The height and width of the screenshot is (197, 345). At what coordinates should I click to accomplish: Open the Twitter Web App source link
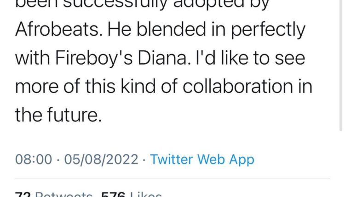tap(202, 159)
